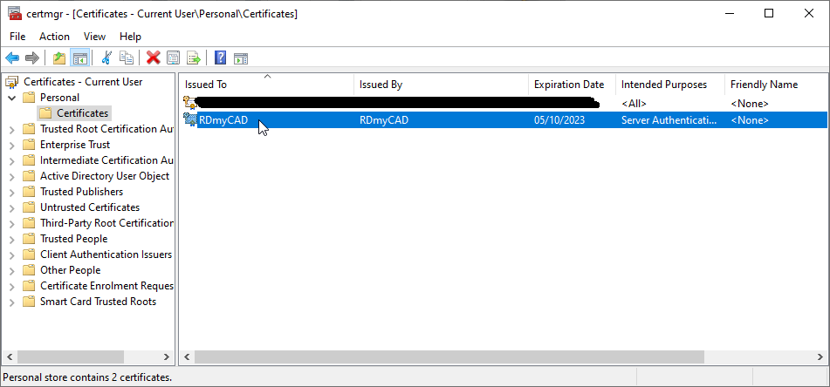Sort by Expiration Date column header
The width and height of the screenshot is (830, 387).
tap(569, 85)
